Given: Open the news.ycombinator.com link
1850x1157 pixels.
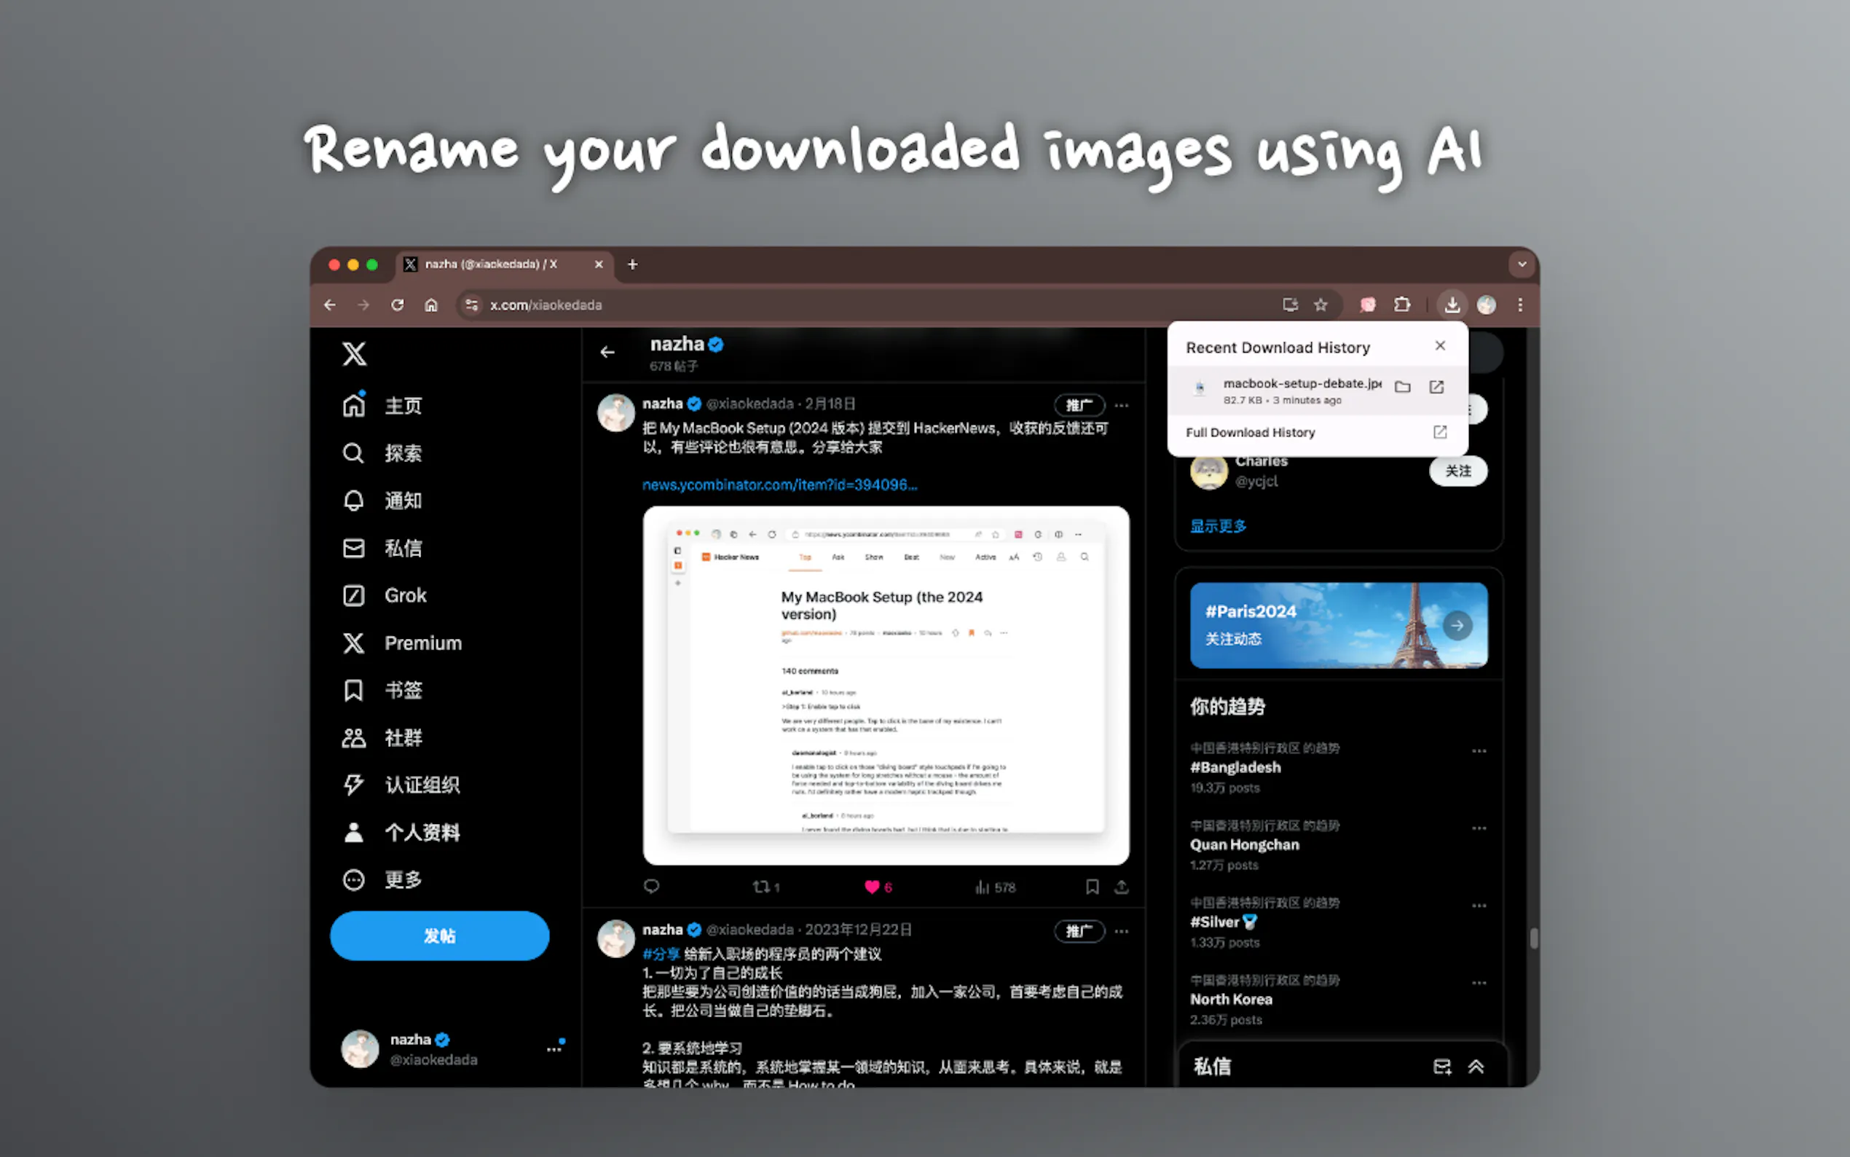Looking at the screenshot, I should point(779,485).
